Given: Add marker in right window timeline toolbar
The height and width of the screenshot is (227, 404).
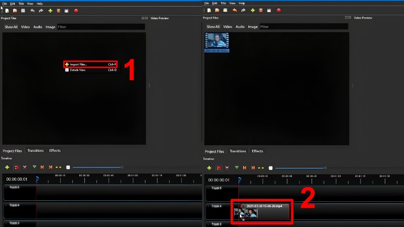Looking at the screenshot, I should 237,168.
